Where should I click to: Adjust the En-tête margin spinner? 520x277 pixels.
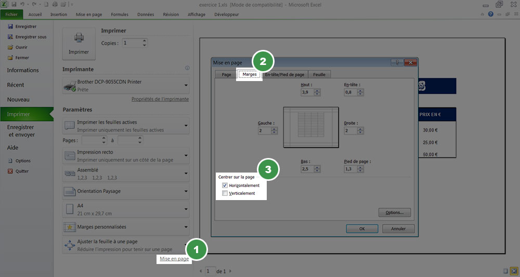pyautogui.click(x=360, y=93)
